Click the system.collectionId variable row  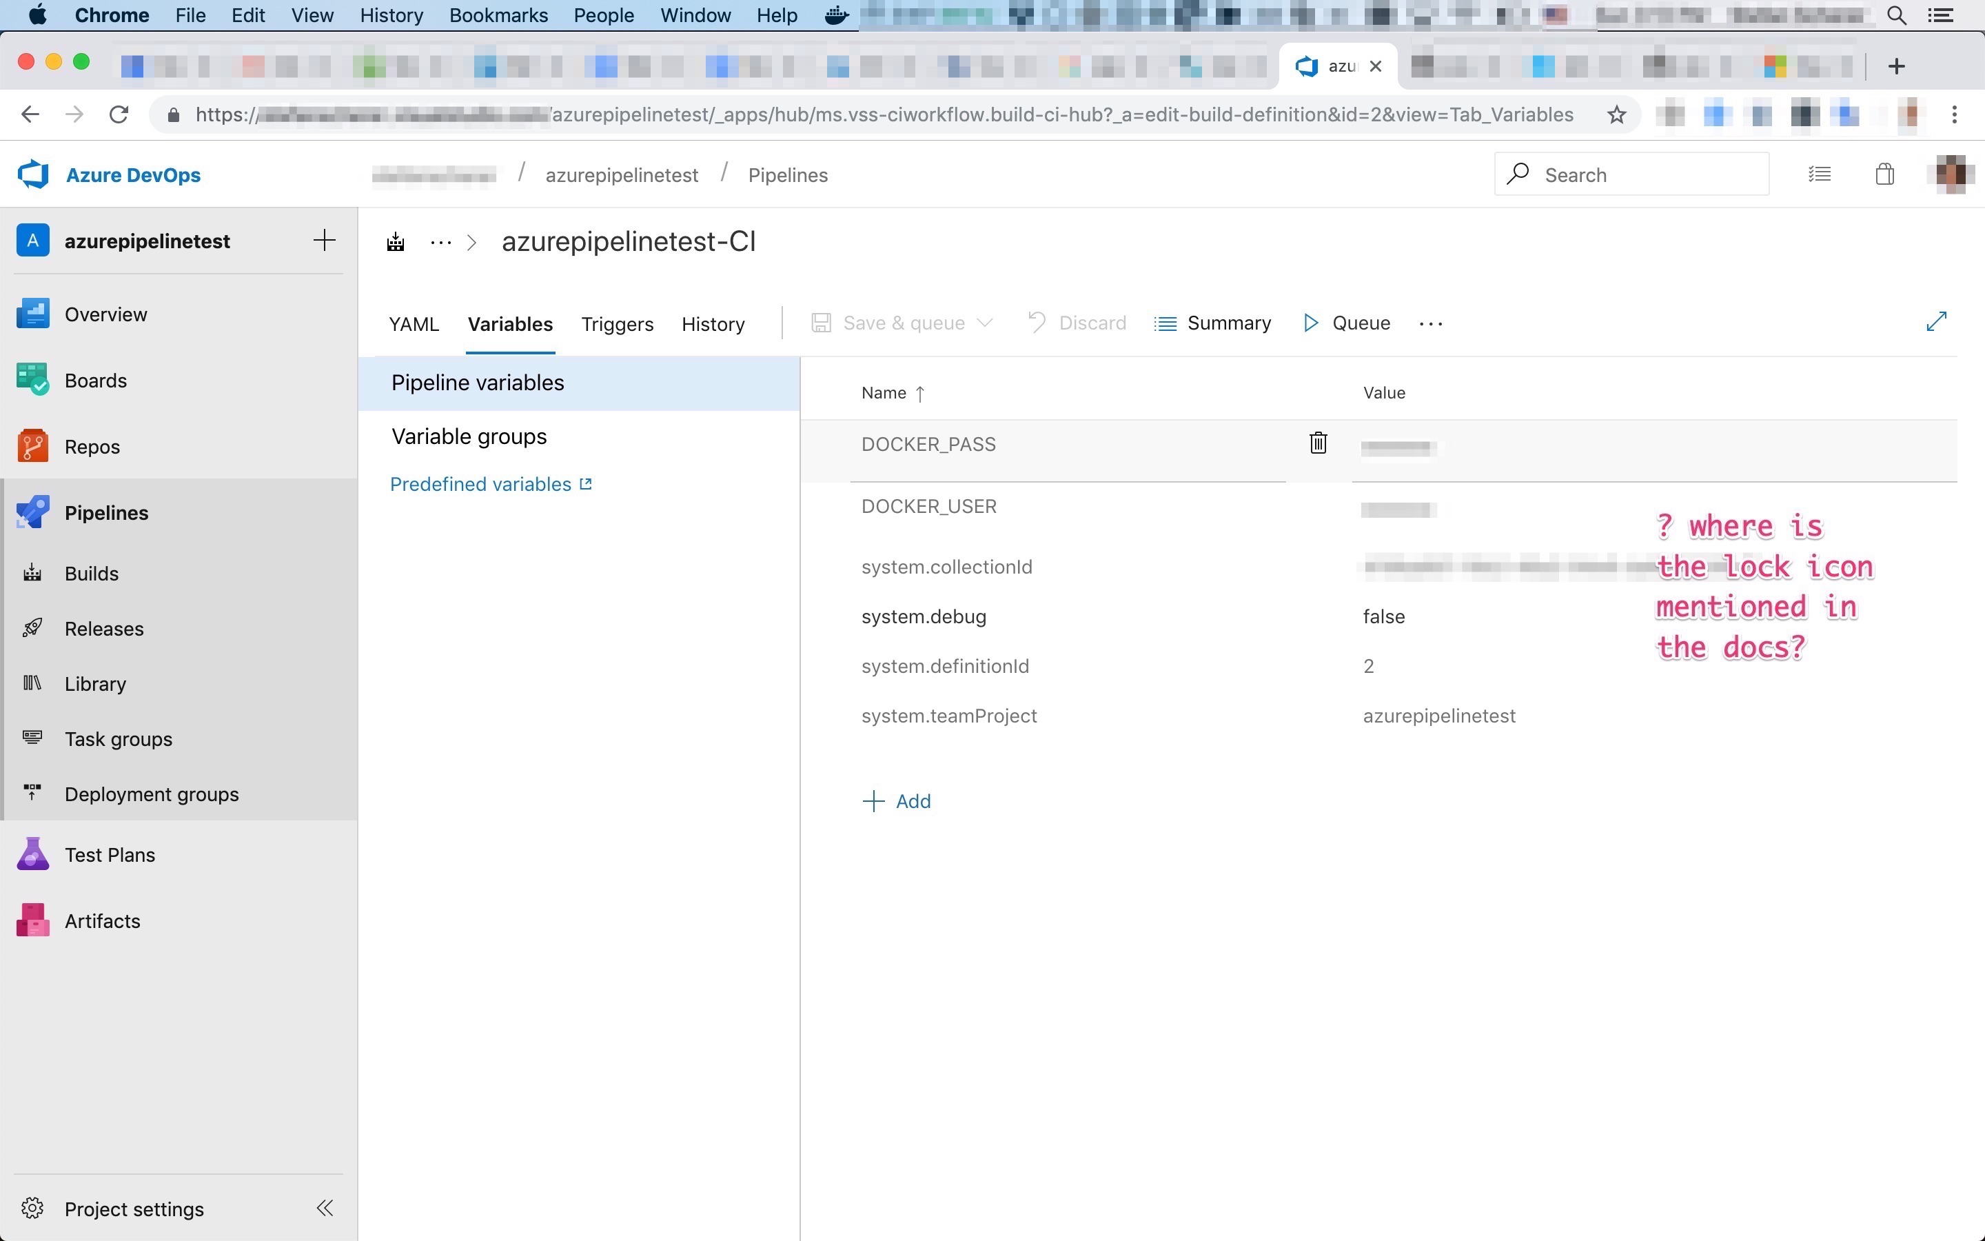(x=1379, y=567)
